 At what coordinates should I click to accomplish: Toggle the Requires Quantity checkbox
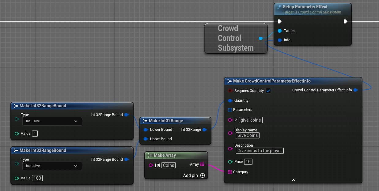(268, 91)
